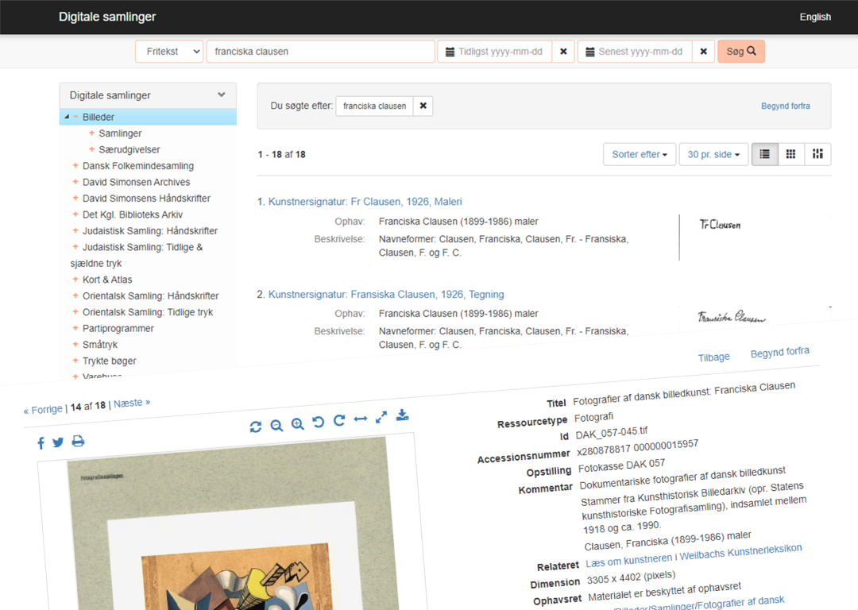858x610 pixels.
Task: Switch to masonry view layout
Action: coord(817,154)
